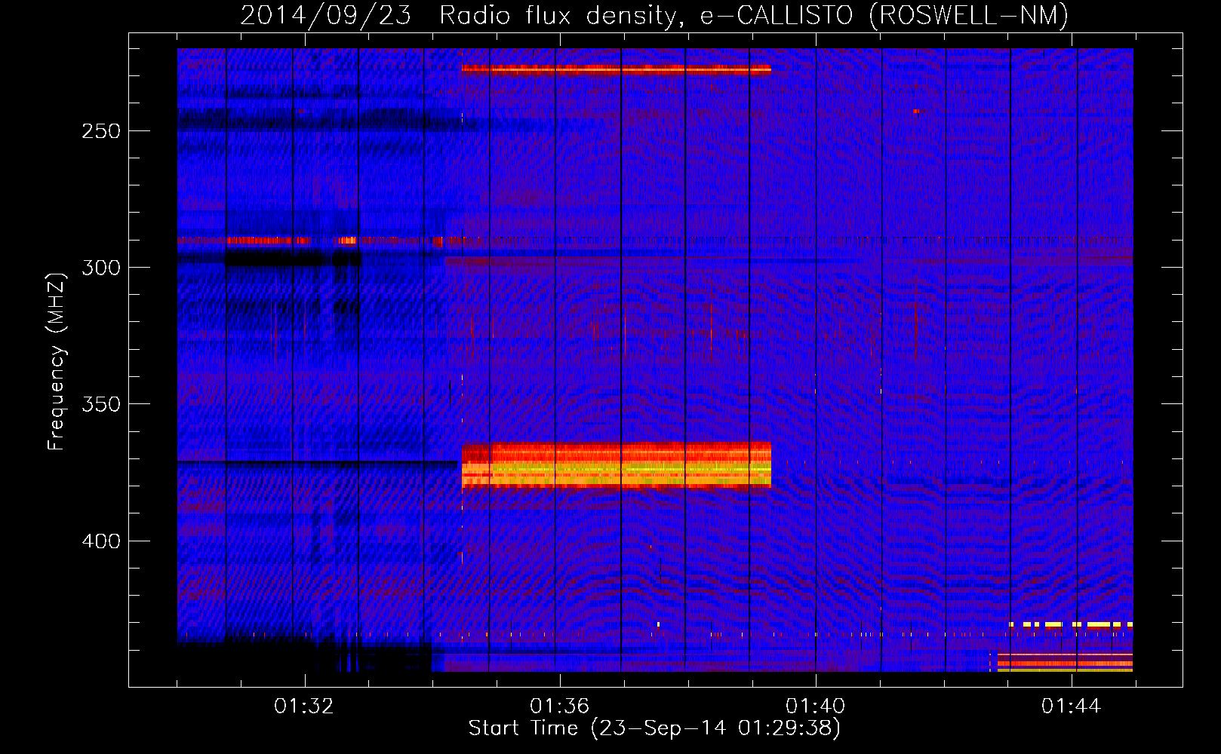
Task: Click the bright radio burst band near 370 MHz
Action: coord(616,465)
